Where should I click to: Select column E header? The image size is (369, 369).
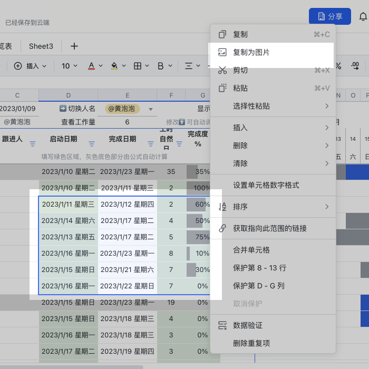pos(128,95)
